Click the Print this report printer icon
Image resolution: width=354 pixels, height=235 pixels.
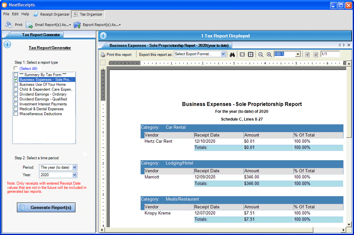pos(103,55)
